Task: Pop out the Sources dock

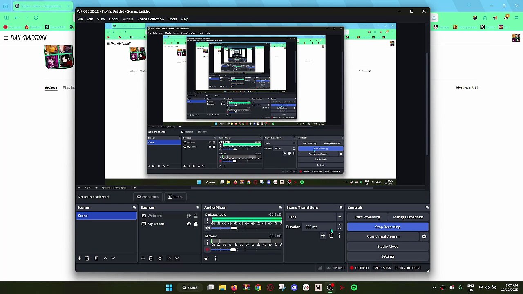Action: click(198, 207)
